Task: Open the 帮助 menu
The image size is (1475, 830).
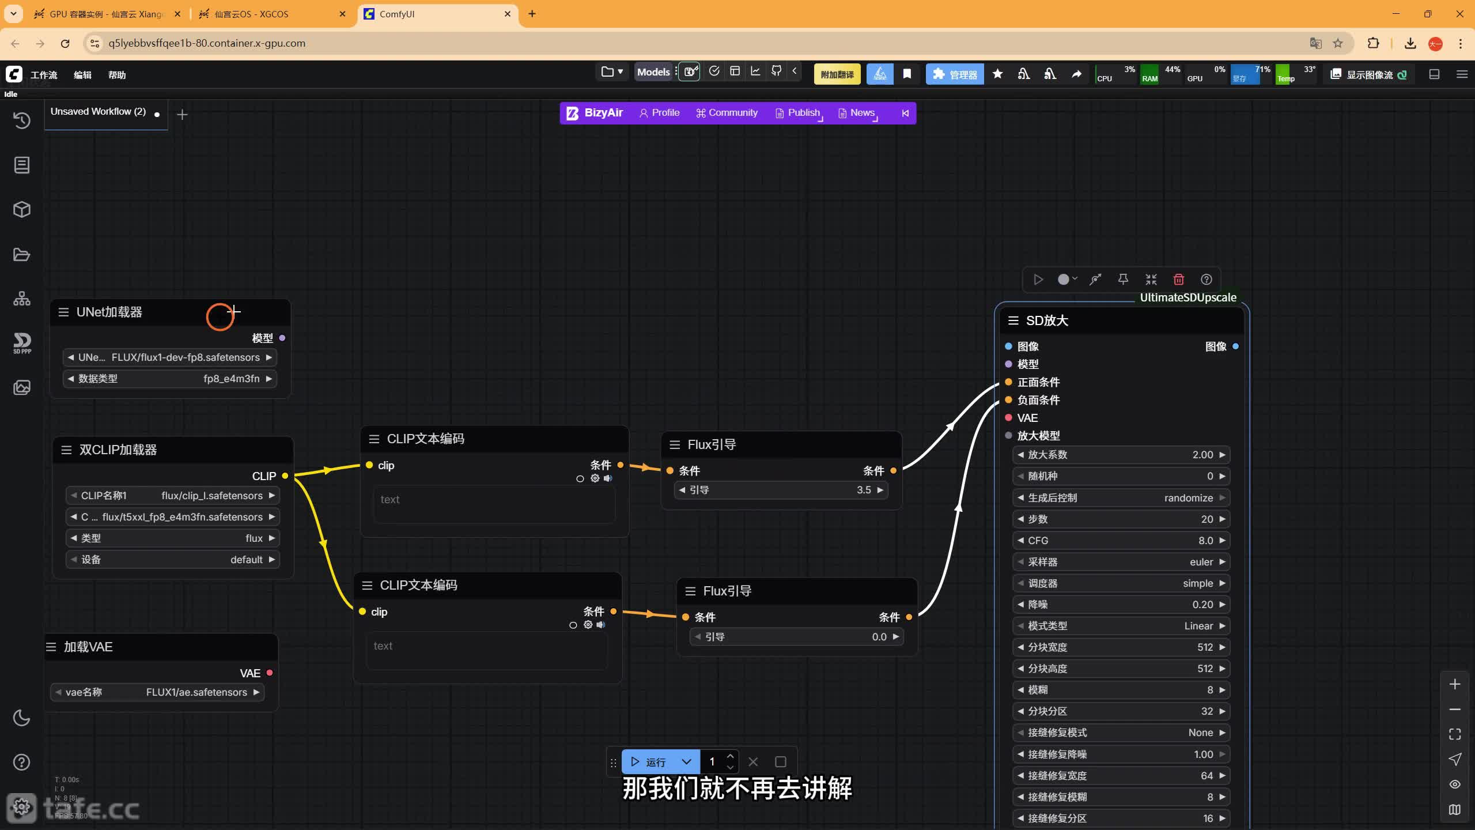Action: (117, 75)
